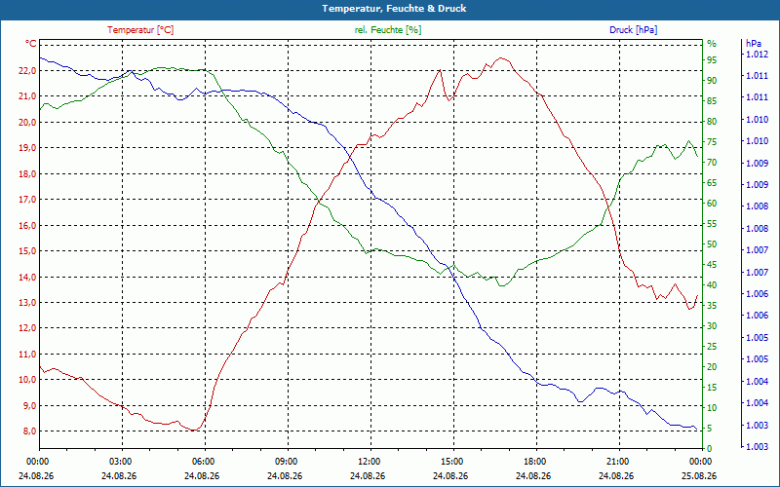Viewport: 780px width, 487px height.
Task: Click the green '55' humidity axis value
Action: click(x=712, y=224)
